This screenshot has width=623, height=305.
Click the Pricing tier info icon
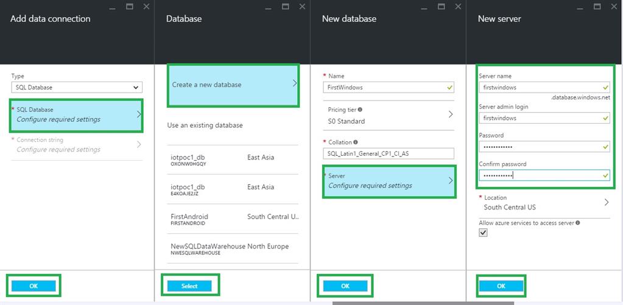tap(360, 110)
